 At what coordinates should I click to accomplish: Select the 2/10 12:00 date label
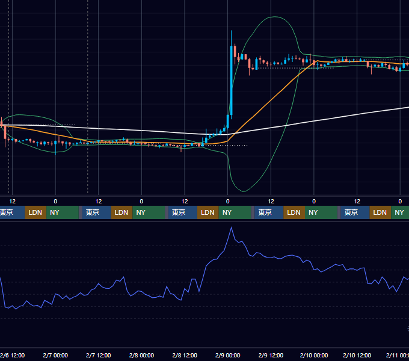pyautogui.click(x=357, y=355)
